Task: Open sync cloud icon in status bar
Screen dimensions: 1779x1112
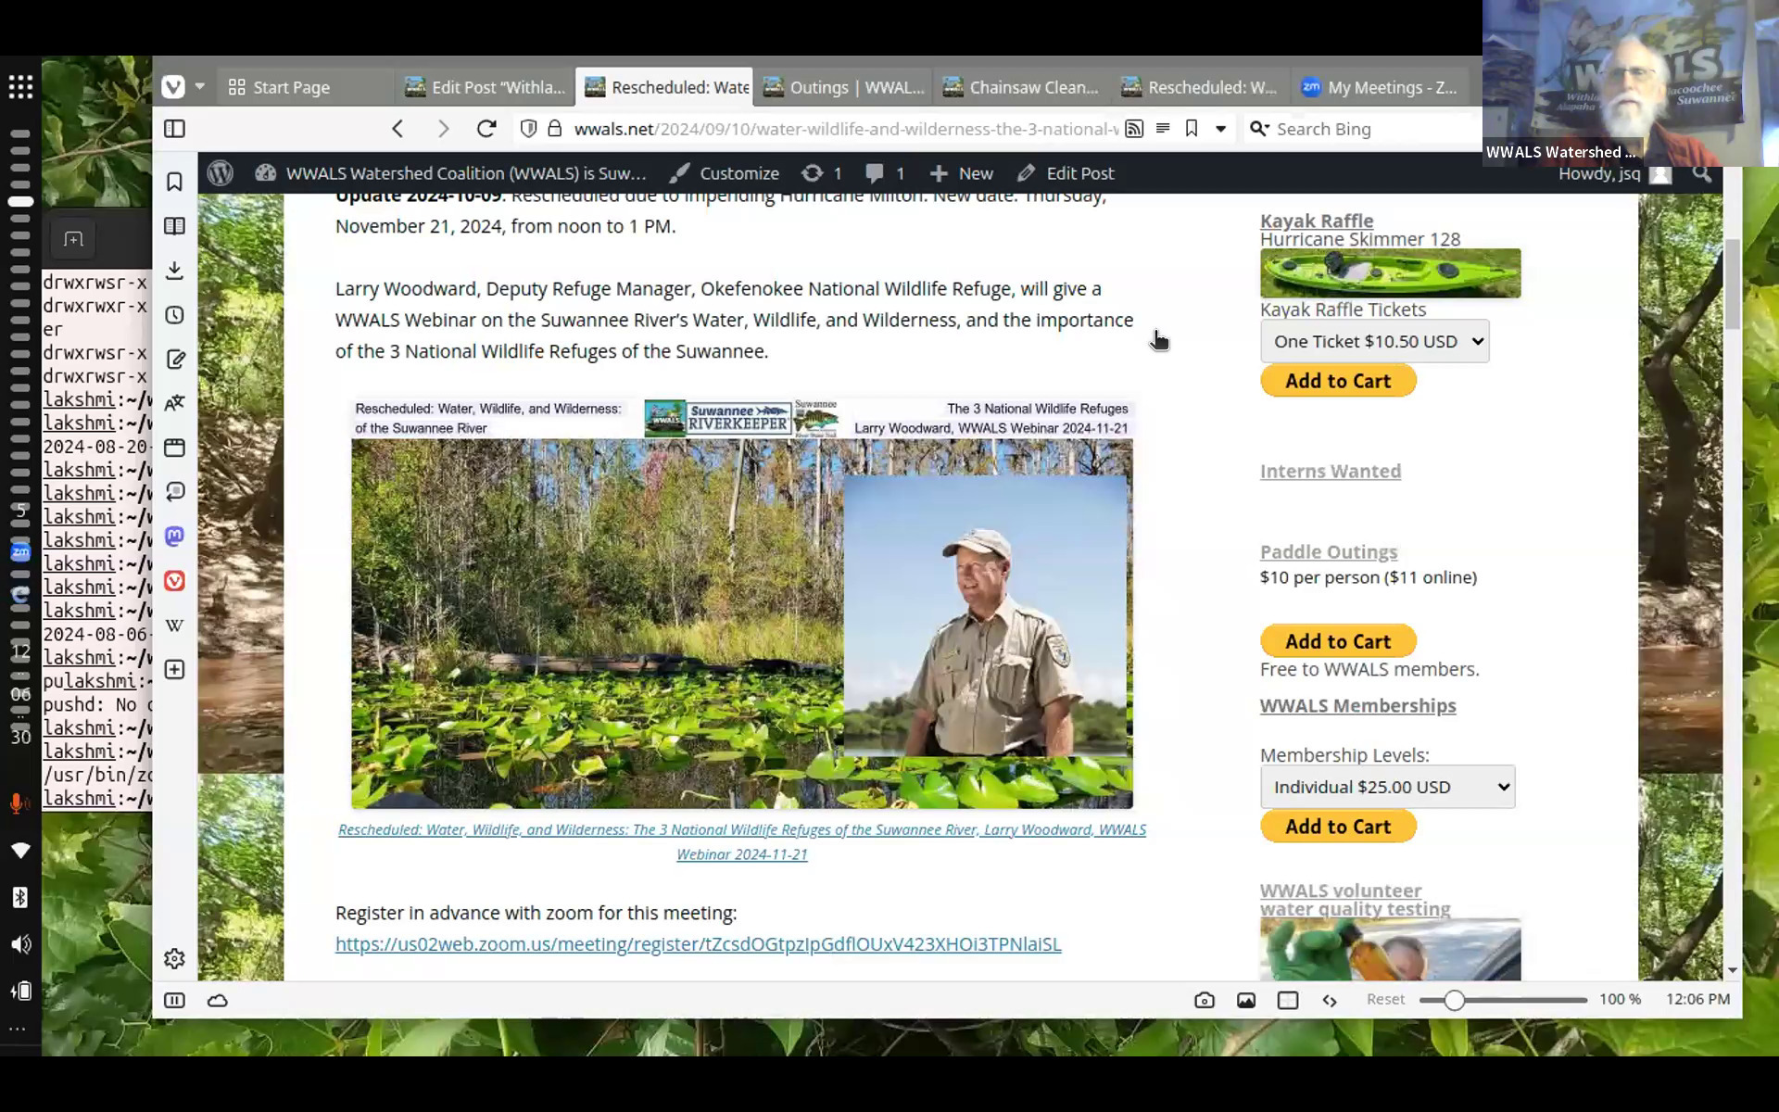Action: (x=218, y=1000)
